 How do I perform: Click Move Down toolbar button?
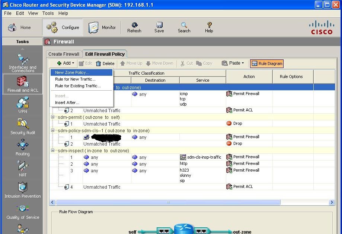(x=159, y=64)
